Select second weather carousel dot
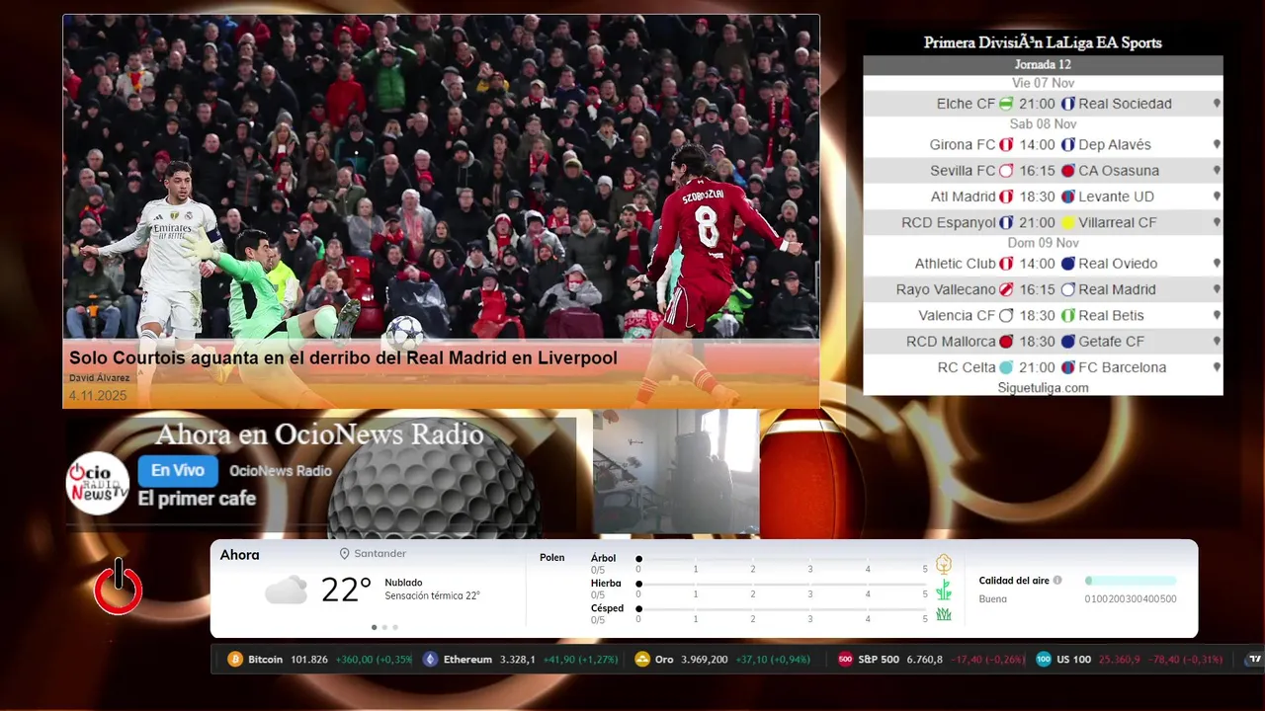1265x711 pixels. tap(384, 627)
